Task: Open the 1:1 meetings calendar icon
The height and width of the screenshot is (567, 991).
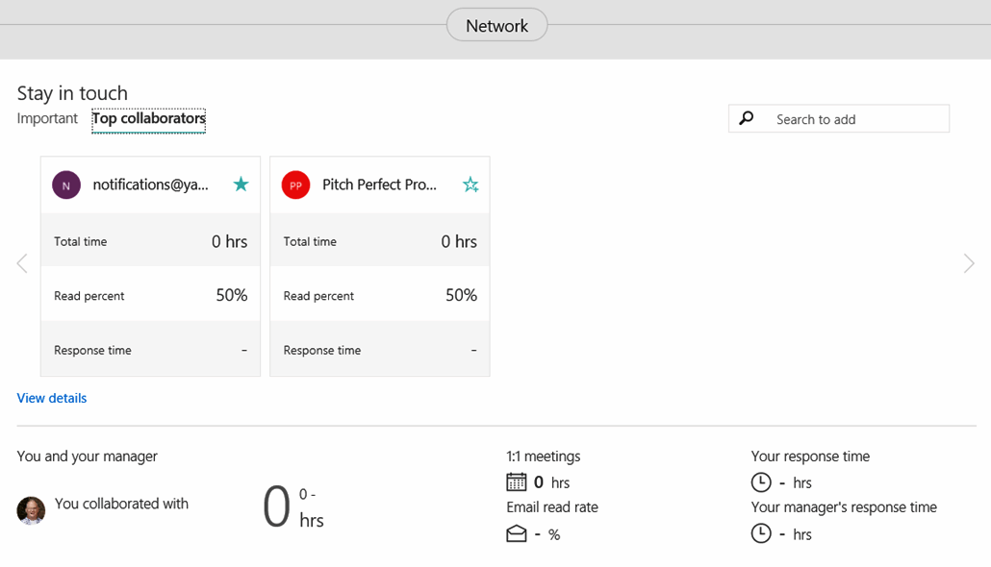Action: click(518, 481)
